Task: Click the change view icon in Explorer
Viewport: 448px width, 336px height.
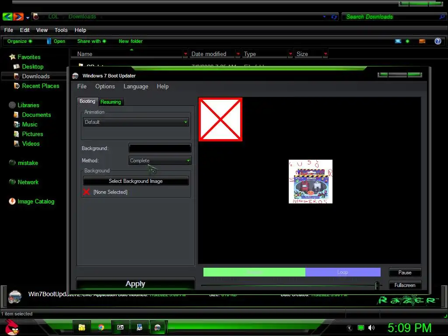Action: [398, 41]
